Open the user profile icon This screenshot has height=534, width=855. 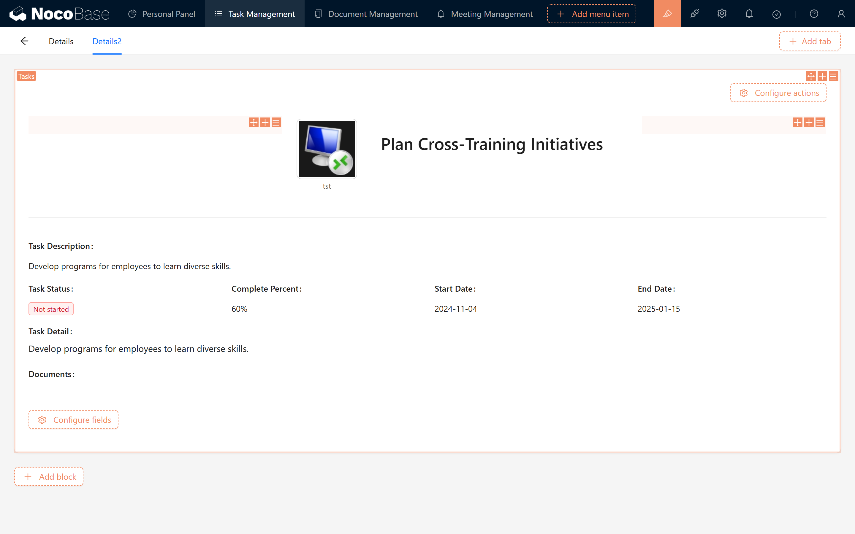point(841,14)
